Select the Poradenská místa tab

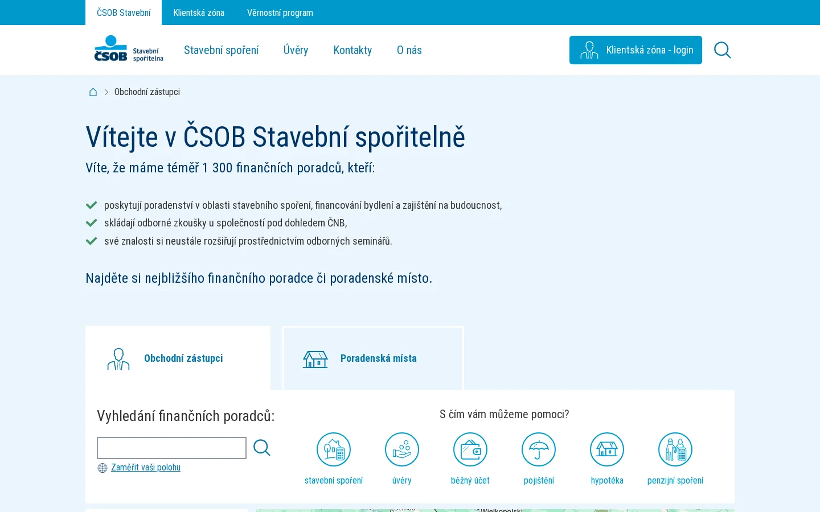(373, 358)
